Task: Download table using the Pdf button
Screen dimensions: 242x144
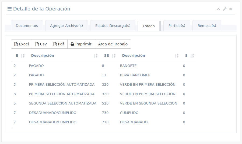Action: click(59, 44)
